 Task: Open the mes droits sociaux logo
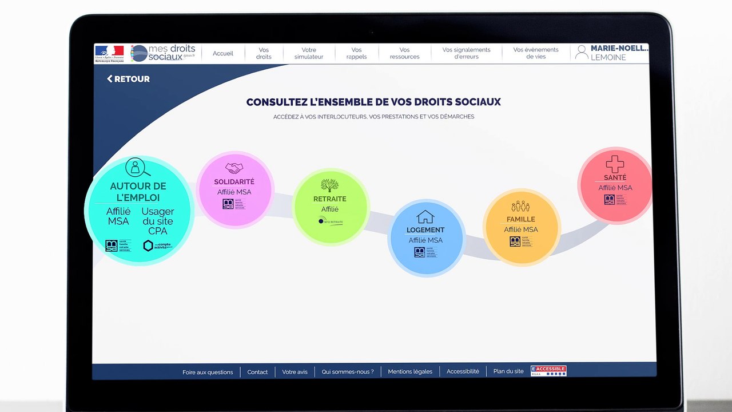click(164, 53)
